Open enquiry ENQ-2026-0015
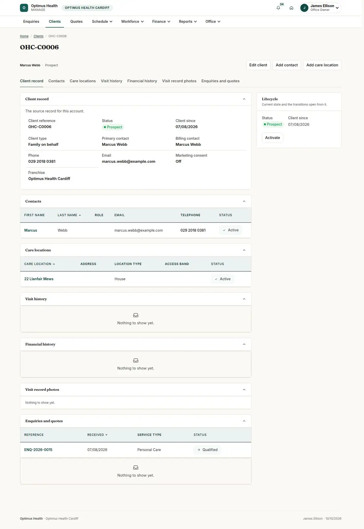 [x=38, y=450]
